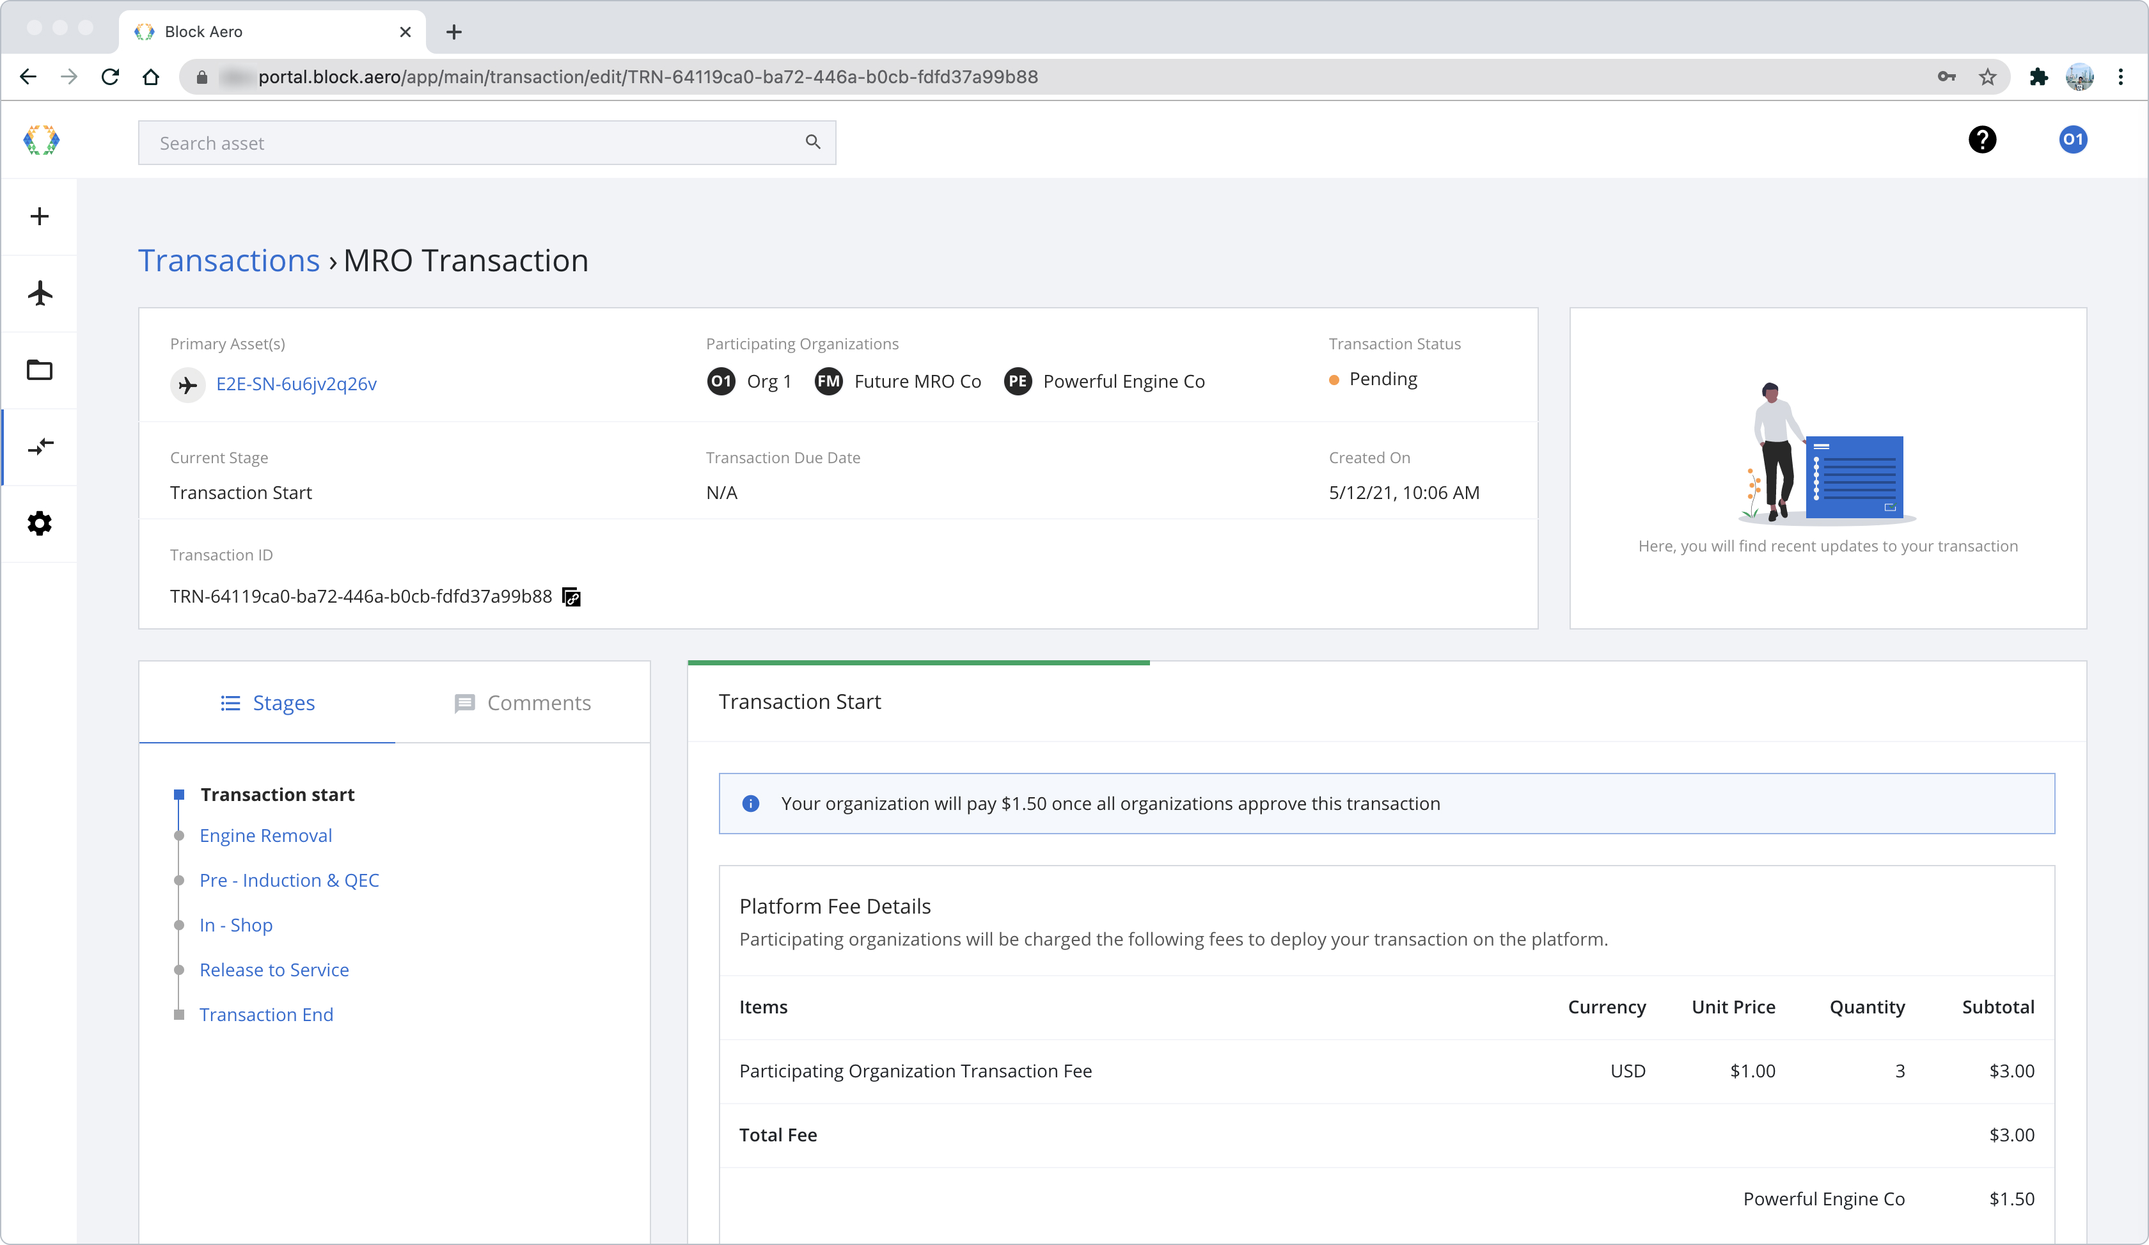This screenshot has width=2149, height=1245.
Task: Open the Engine Removal stage
Action: (265, 836)
